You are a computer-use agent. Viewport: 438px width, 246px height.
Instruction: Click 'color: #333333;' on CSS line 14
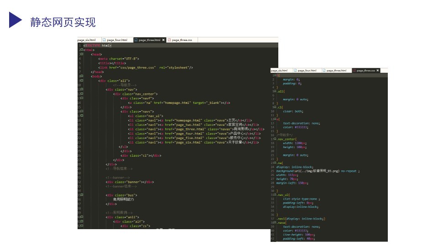point(295,127)
